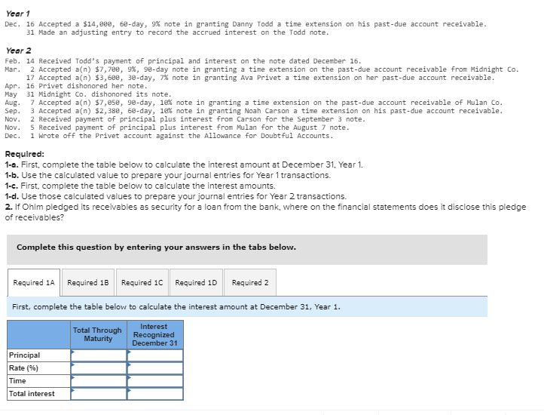Click the Nov. 2 Carson payment line
Screen dimensions: 544x415
pyautogui.click(x=185, y=119)
